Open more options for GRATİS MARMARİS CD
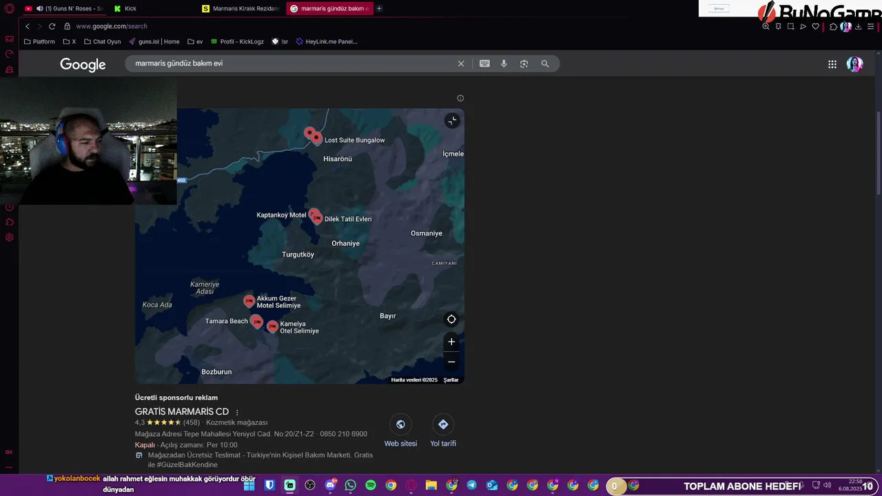The width and height of the screenshot is (882, 496). point(237,412)
